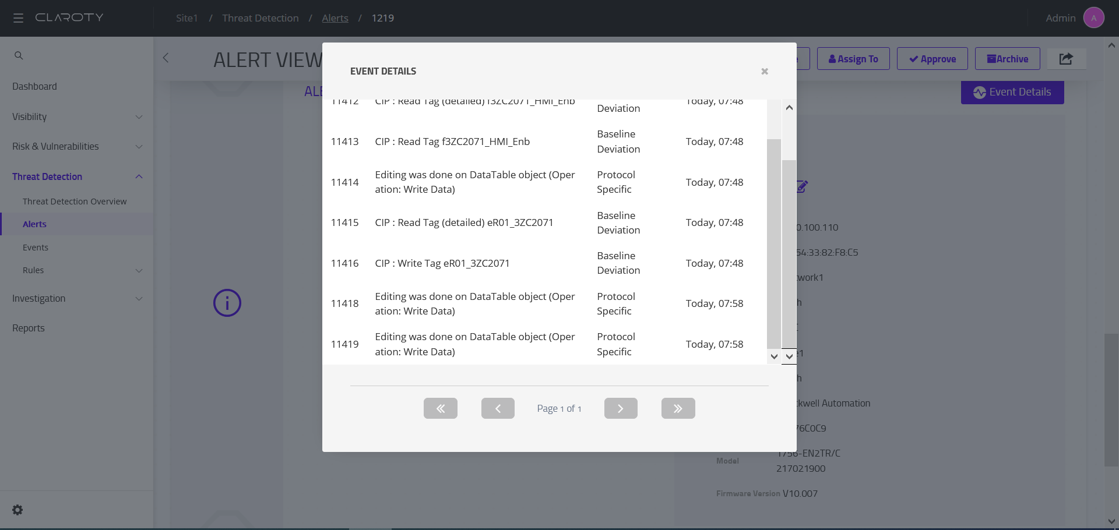The image size is (1119, 530).
Task: Click page scrollbar up arrow
Action: pyautogui.click(x=1111, y=45)
